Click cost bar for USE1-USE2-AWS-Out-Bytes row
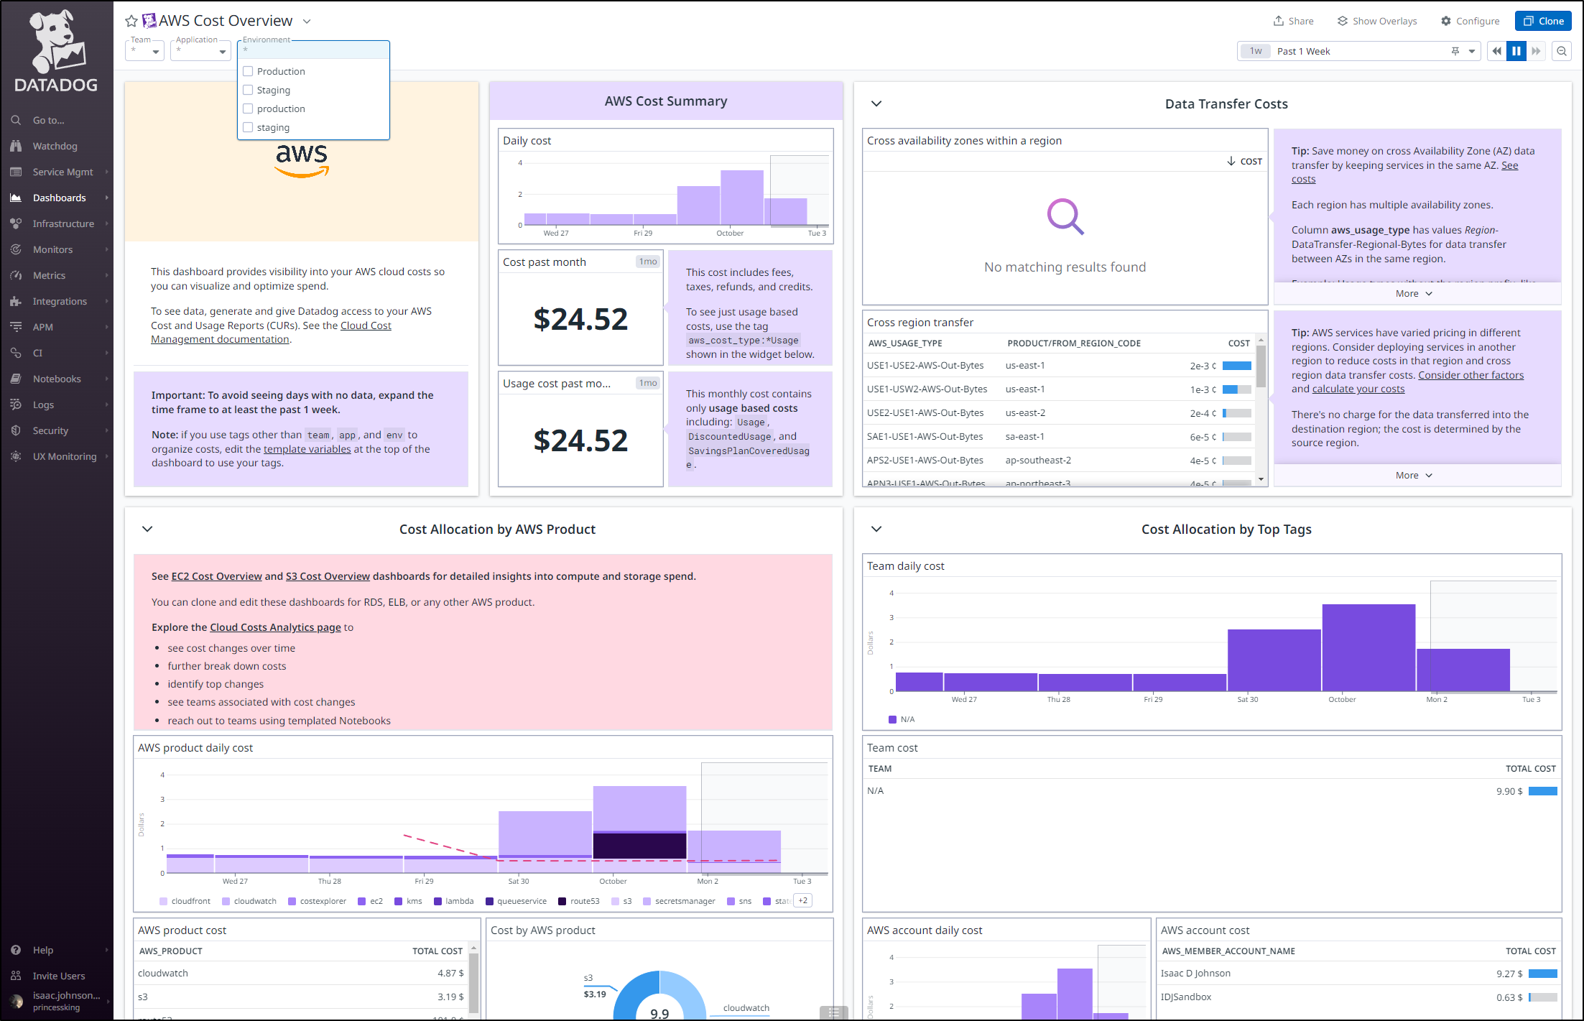1584x1021 pixels. tap(1237, 366)
